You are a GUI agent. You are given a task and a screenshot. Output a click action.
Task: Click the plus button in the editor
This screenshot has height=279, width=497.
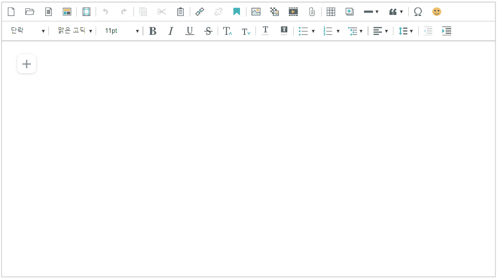pos(27,64)
